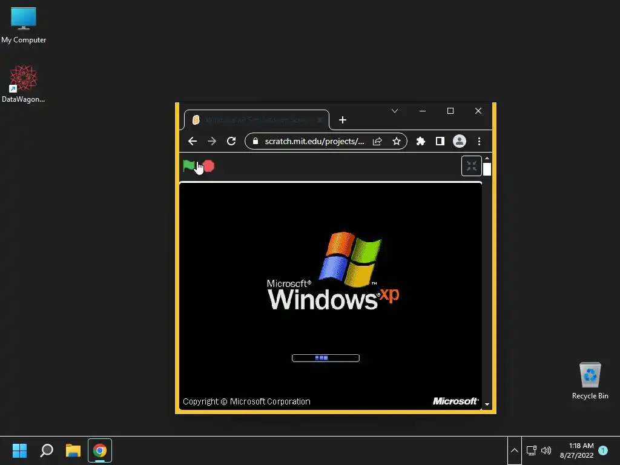Viewport: 620px width, 465px height.
Task: Open volume speaker tray icon
Action: pos(546,450)
